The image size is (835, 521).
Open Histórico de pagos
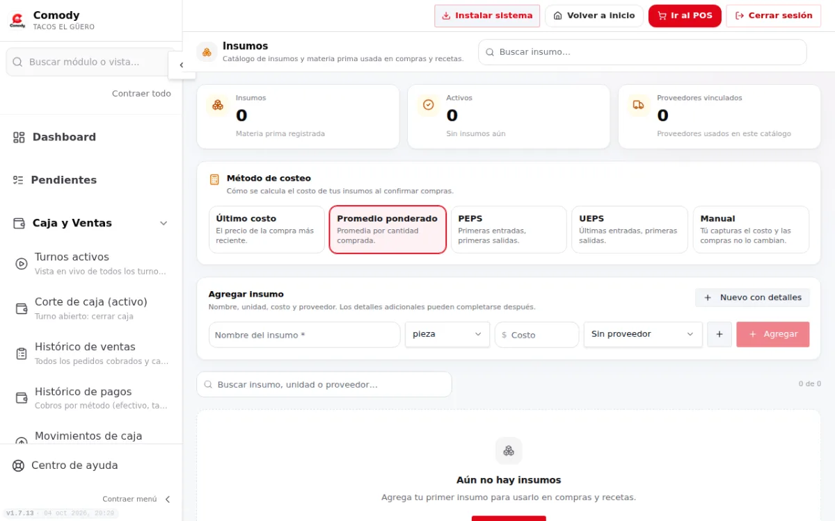click(91, 398)
